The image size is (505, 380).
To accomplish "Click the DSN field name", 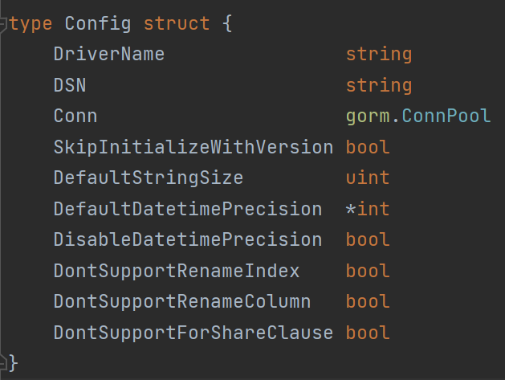I will coord(70,85).
